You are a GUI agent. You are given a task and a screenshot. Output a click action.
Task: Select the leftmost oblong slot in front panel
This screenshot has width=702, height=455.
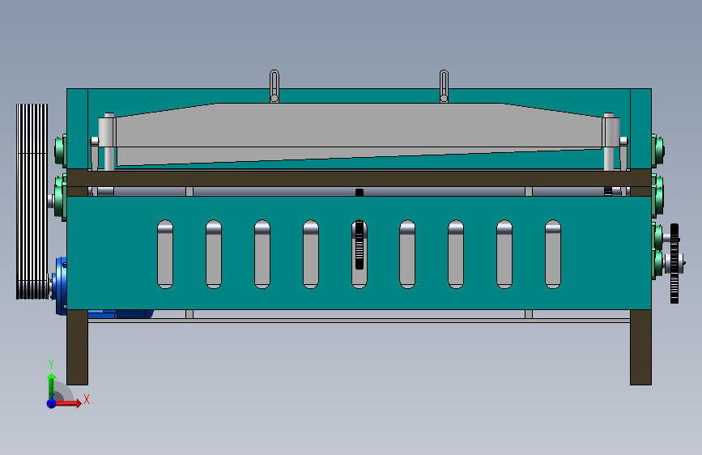click(165, 254)
